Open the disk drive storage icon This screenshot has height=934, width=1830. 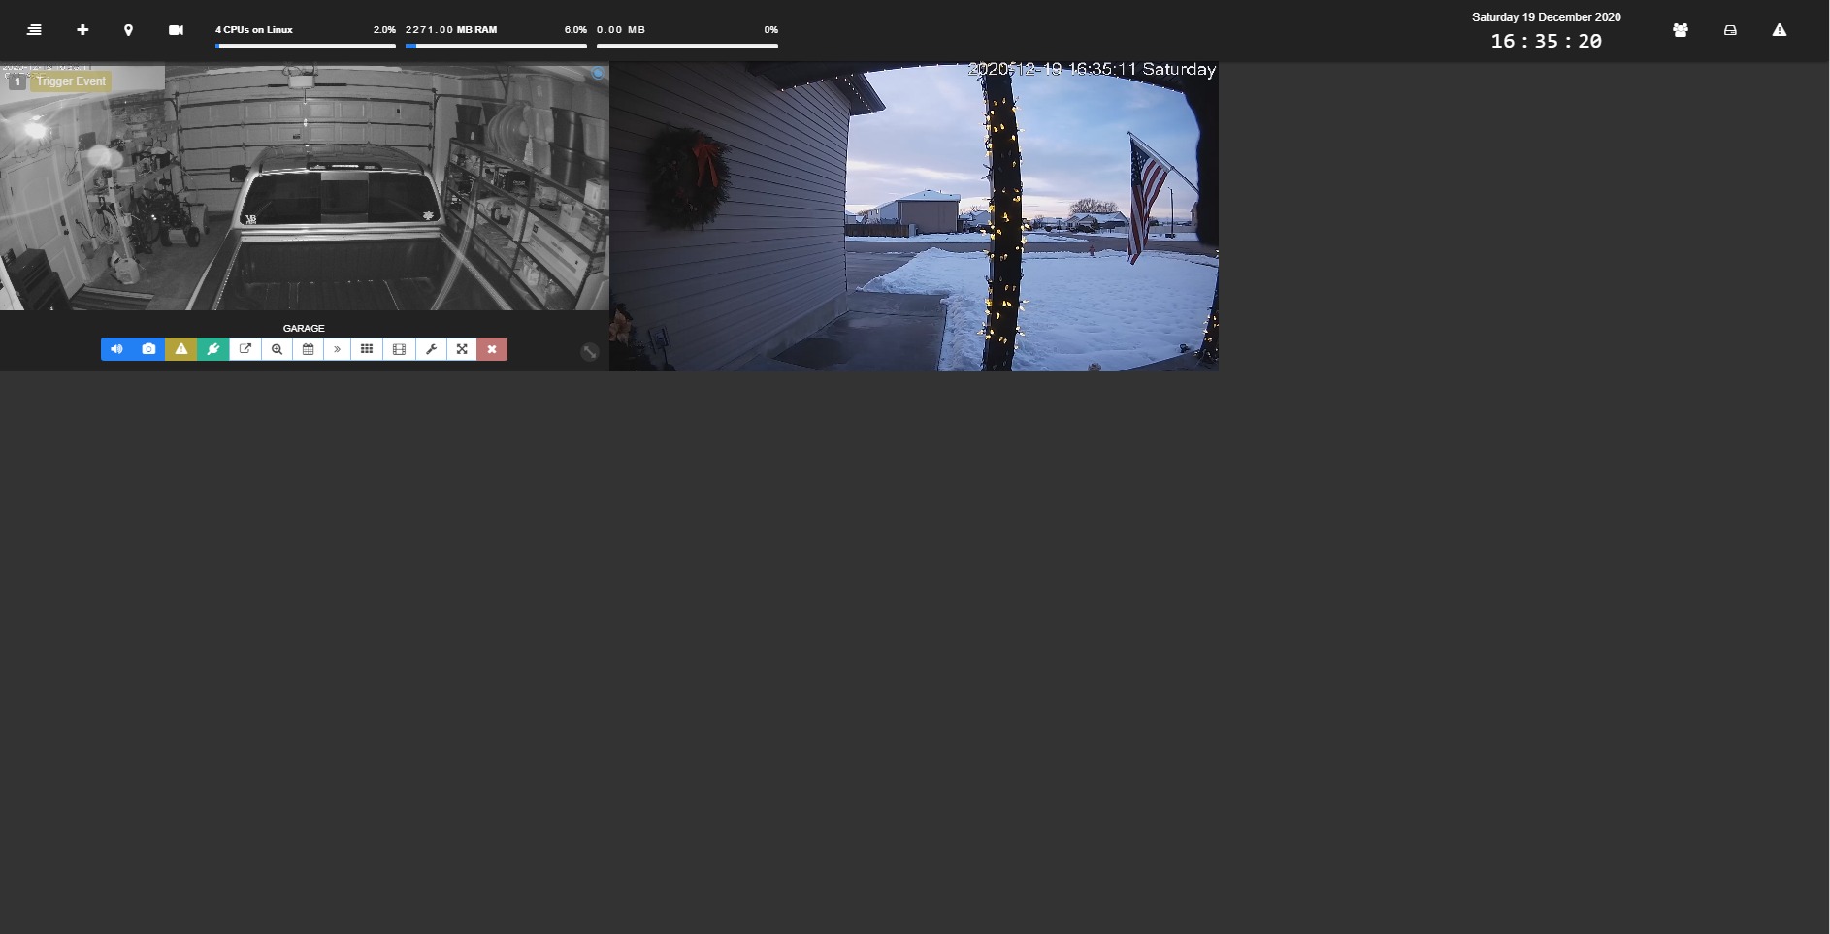click(x=1730, y=30)
